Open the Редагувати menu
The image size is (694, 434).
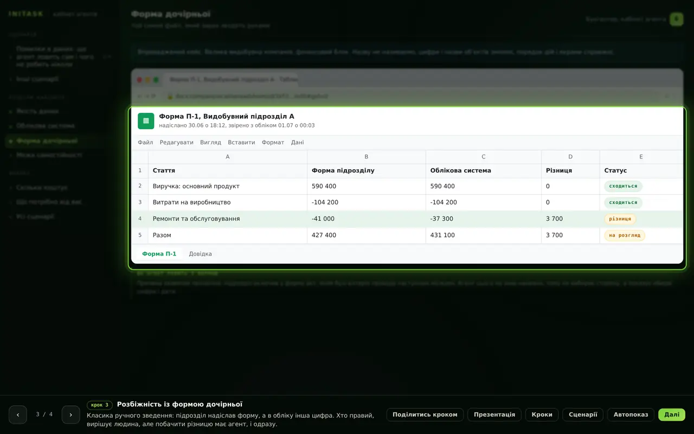tap(176, 143)
